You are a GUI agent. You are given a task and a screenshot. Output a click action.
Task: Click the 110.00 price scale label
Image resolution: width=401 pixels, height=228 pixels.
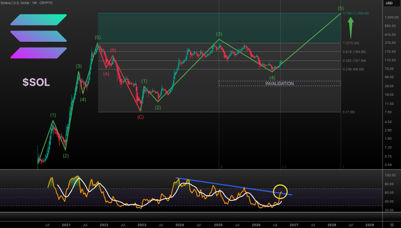tap(390, 60)
